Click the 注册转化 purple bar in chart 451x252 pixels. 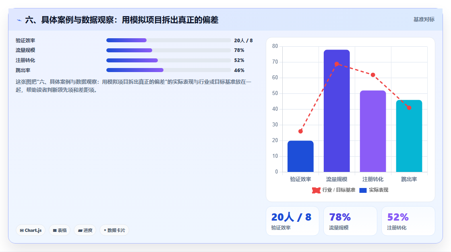(373, 131)
